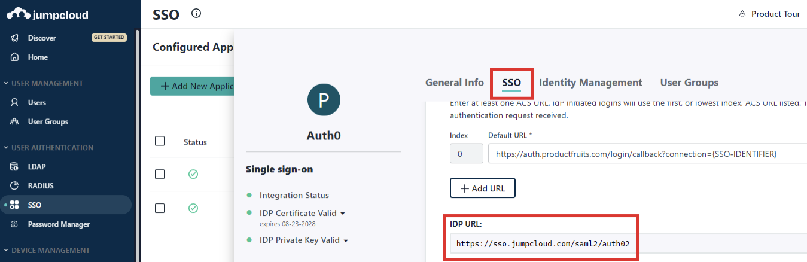Open the RADIUS page
The width and height of the screenshot is (807, 262).
click(x=41, y=185)
